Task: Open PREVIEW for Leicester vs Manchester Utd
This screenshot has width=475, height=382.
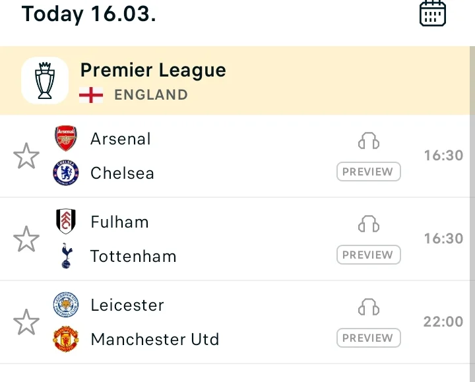Action: pyautogui.click(x=369, y=338)
